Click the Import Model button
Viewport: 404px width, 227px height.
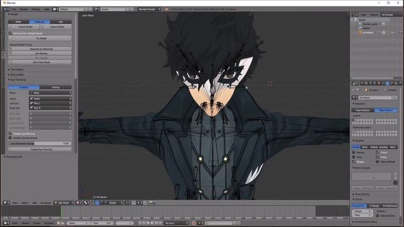click(x=24, y=26)
